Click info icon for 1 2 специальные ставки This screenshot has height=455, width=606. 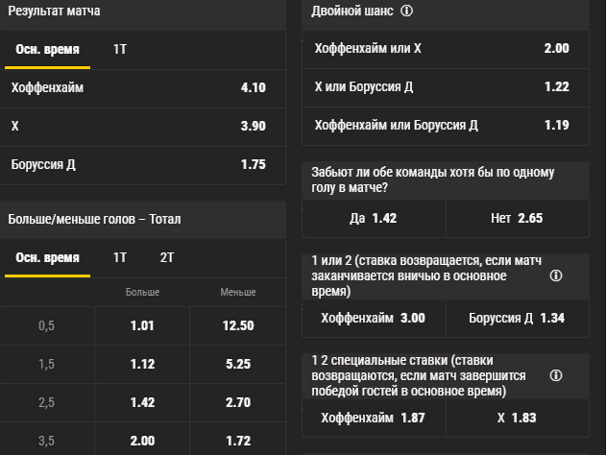554,373
